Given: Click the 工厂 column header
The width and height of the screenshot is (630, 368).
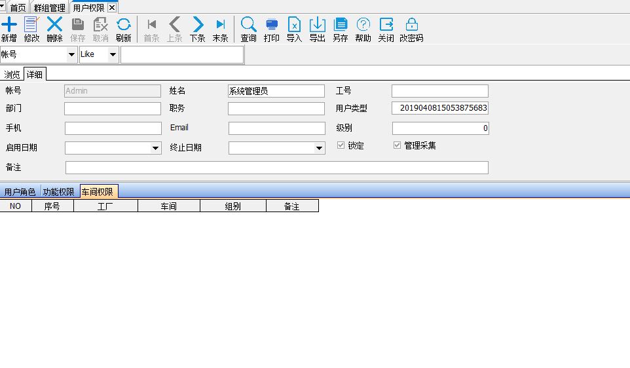Looking at the screenshot, I should 105,206.
